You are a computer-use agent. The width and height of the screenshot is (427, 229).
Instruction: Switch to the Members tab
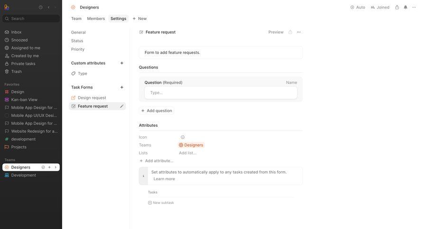coord(96,18)
